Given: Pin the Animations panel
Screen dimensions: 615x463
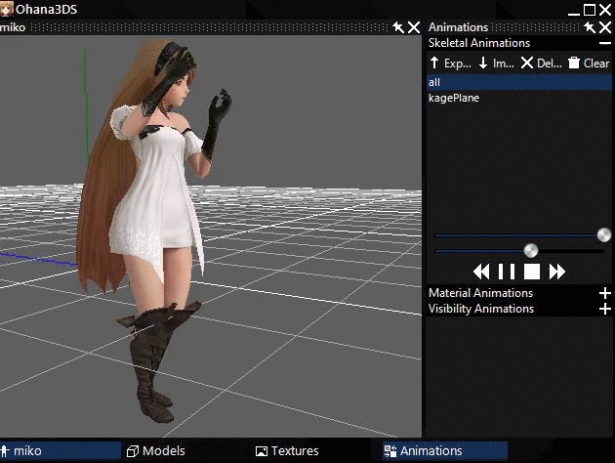Looking at the screenshot, I should [x=590, y=27].
